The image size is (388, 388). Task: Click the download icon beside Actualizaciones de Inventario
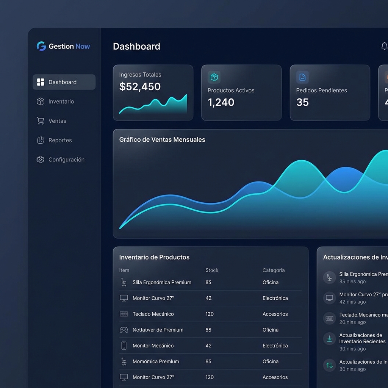tap(329, 338)
